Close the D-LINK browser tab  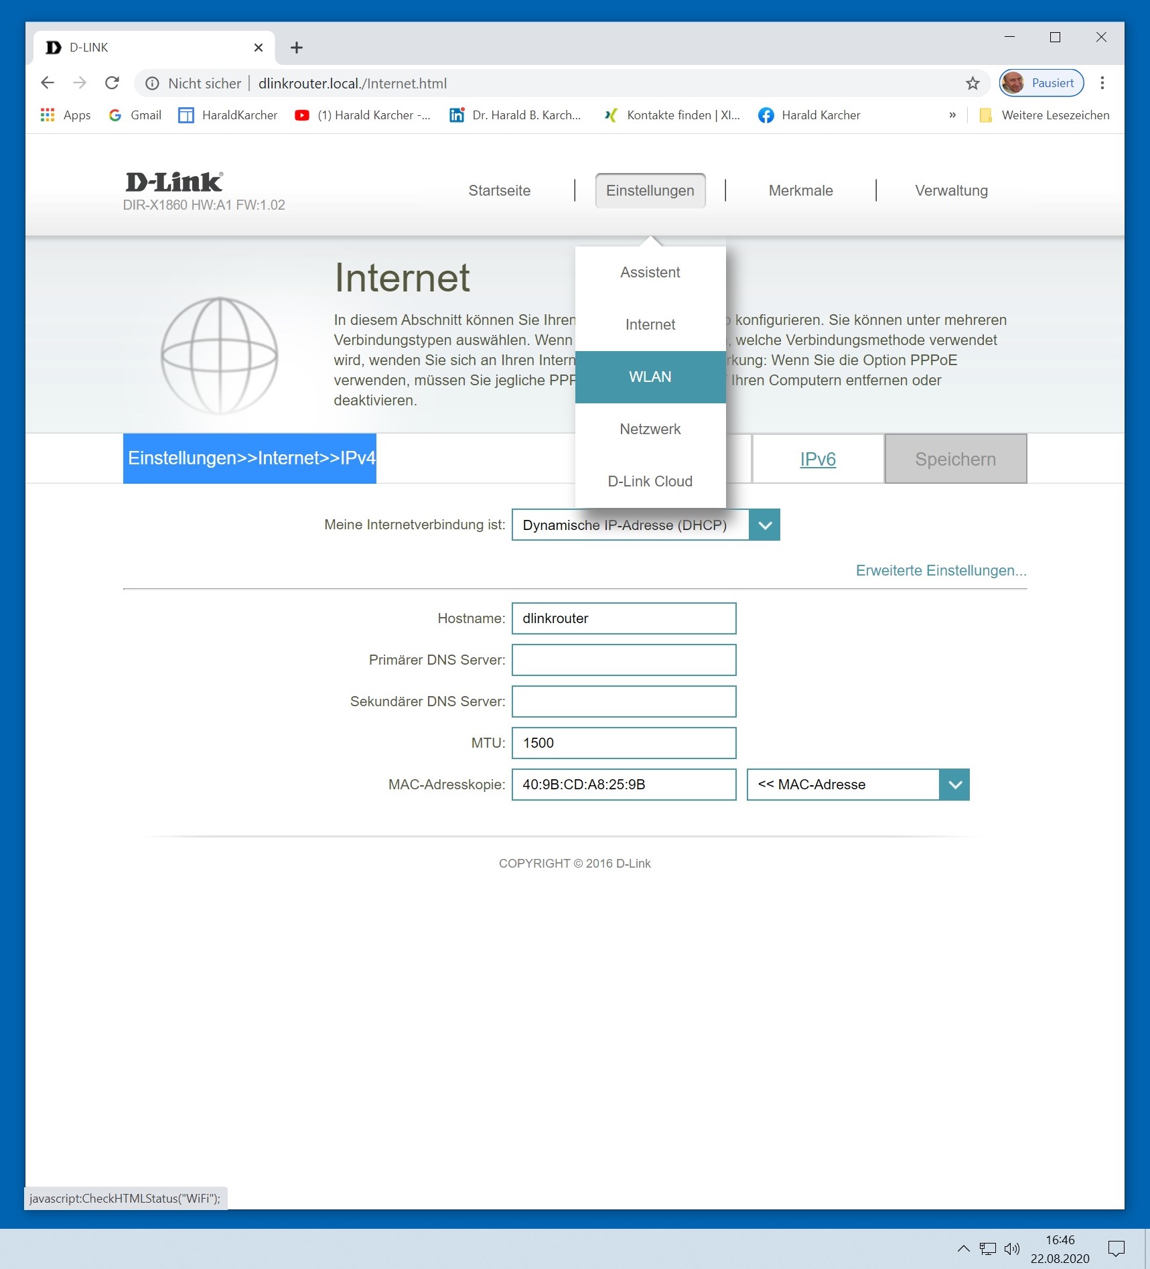(x=259, y=48)
